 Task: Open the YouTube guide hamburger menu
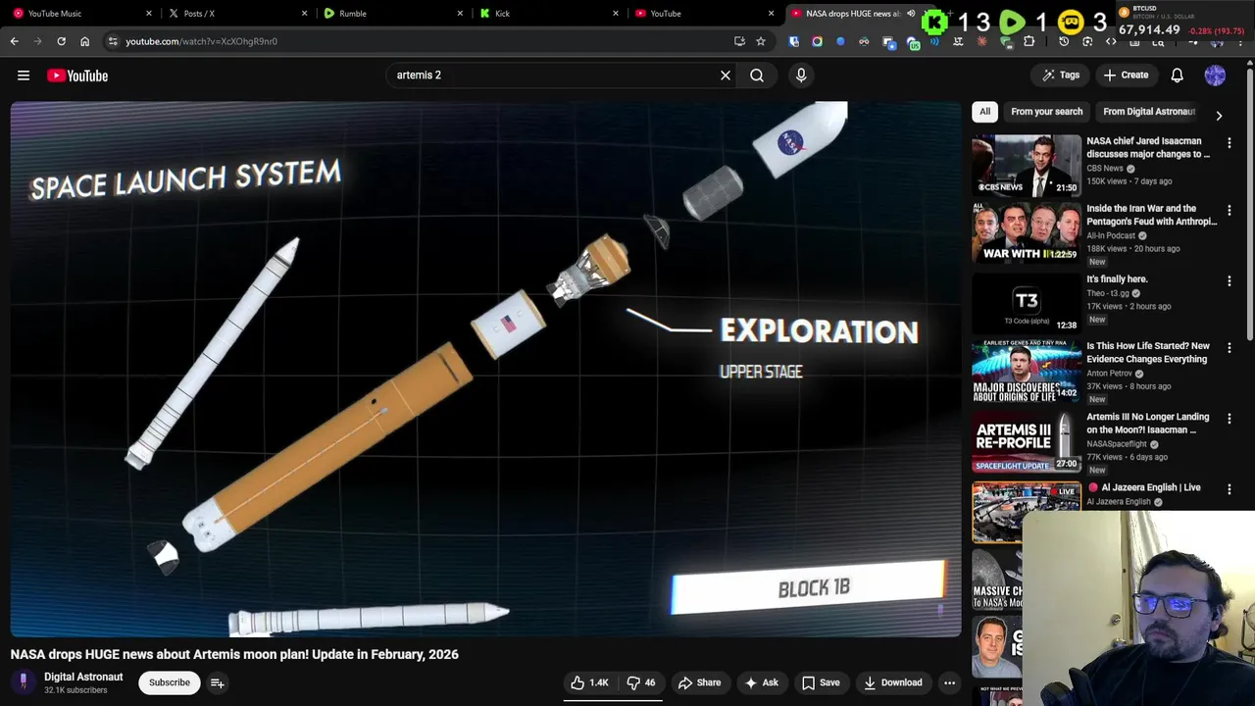[24, 76]
